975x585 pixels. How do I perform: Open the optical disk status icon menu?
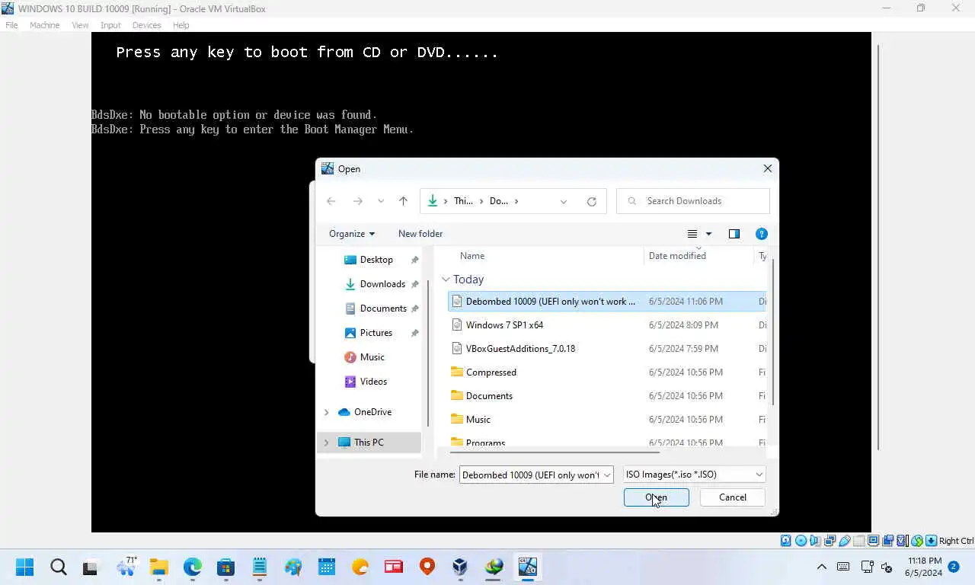(801, 541)
